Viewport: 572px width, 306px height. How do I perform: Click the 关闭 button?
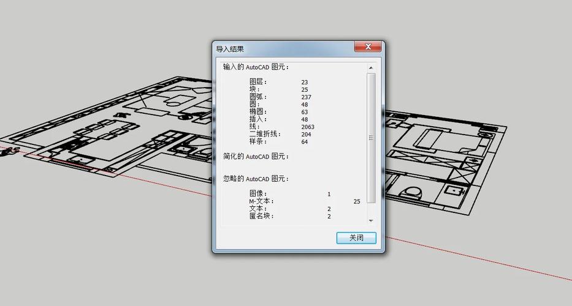tap(356, 238)
